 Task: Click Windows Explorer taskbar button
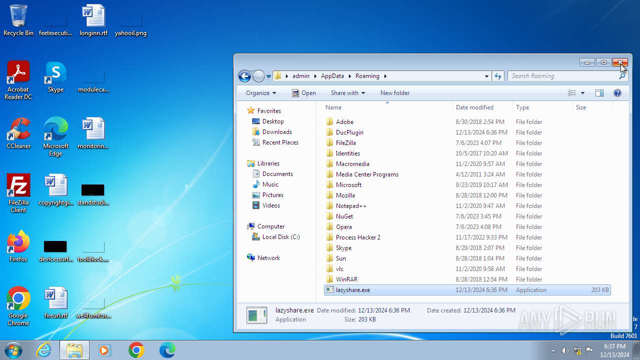[x=74, y=350]
